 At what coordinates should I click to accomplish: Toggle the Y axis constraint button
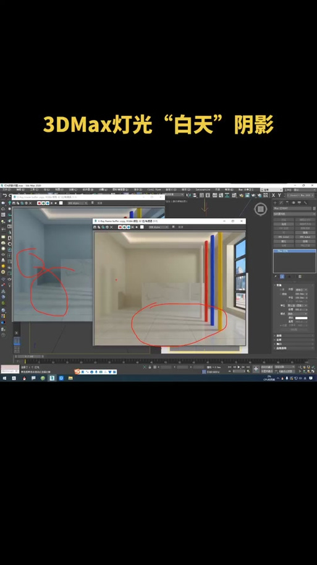click(280, 195)
